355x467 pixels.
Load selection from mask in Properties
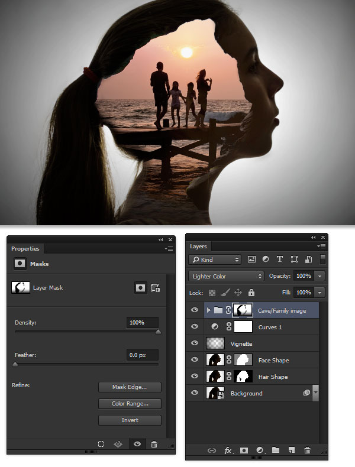(x=101, y=444)
